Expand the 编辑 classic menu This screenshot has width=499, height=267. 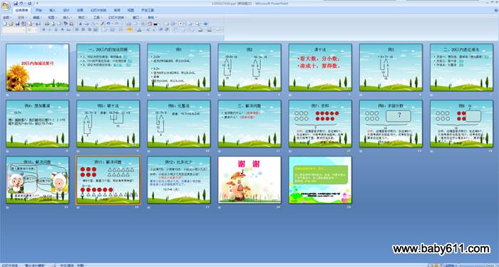(x=37, y=18)
